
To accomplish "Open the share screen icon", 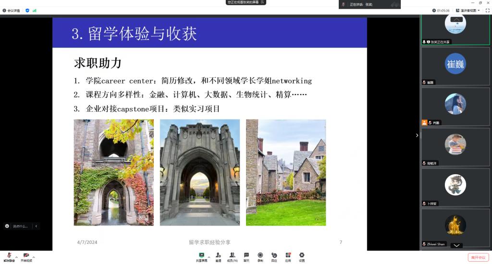I will (202, 255).
